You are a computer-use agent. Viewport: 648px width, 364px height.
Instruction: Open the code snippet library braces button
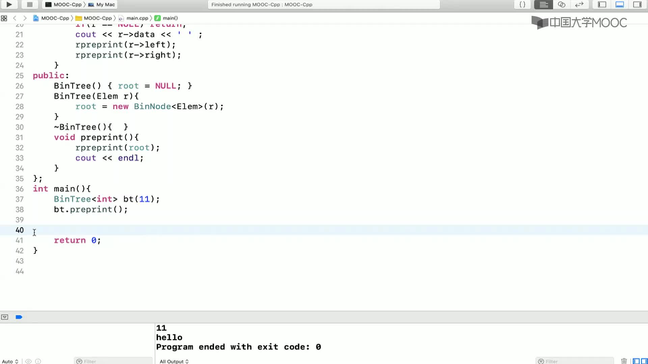pos(522,4)
